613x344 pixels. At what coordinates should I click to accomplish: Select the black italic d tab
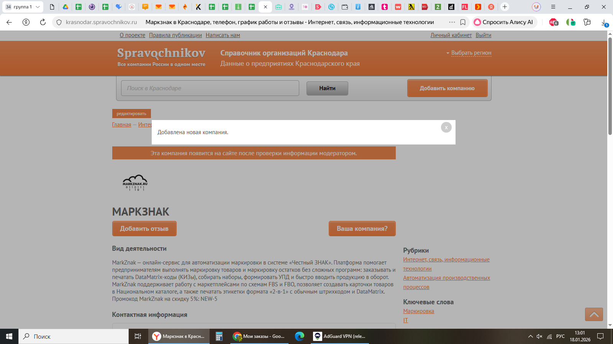tap(451, 7)
